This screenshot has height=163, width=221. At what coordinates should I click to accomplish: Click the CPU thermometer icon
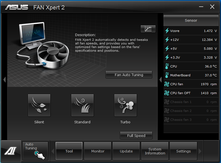167,66
